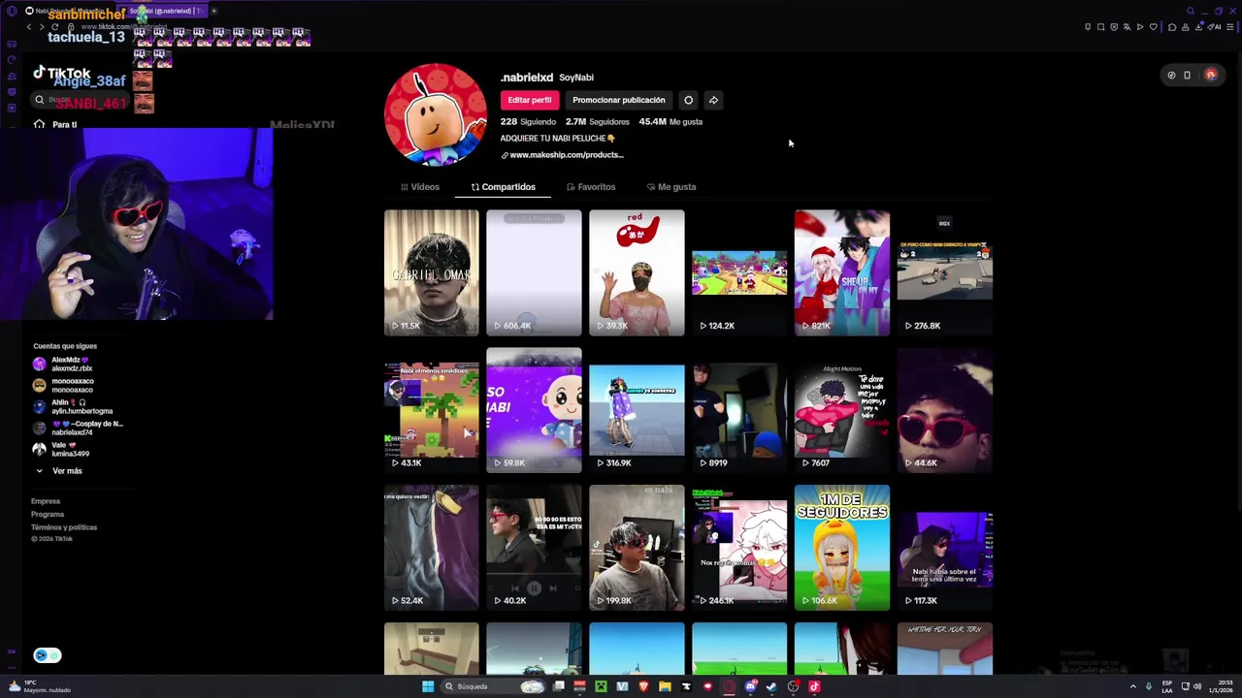Click the browser snapshot icon
This screenshot has height=698, width=1242.
point(1100,27)
